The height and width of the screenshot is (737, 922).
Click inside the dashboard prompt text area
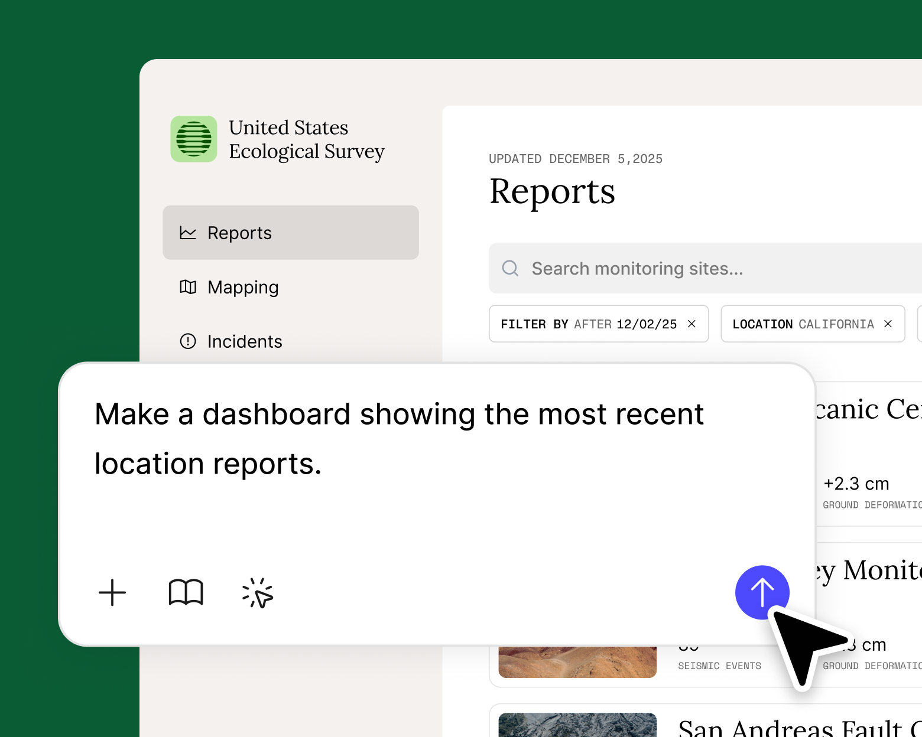(x=399, y=438)
